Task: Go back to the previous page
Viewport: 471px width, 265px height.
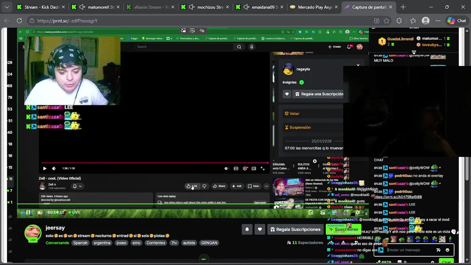Action: [x=7, y=21]
